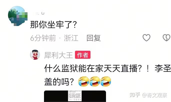
Task: Open the 犀利大王 username link
Action: pyautogui.click(x=58, y=55)
